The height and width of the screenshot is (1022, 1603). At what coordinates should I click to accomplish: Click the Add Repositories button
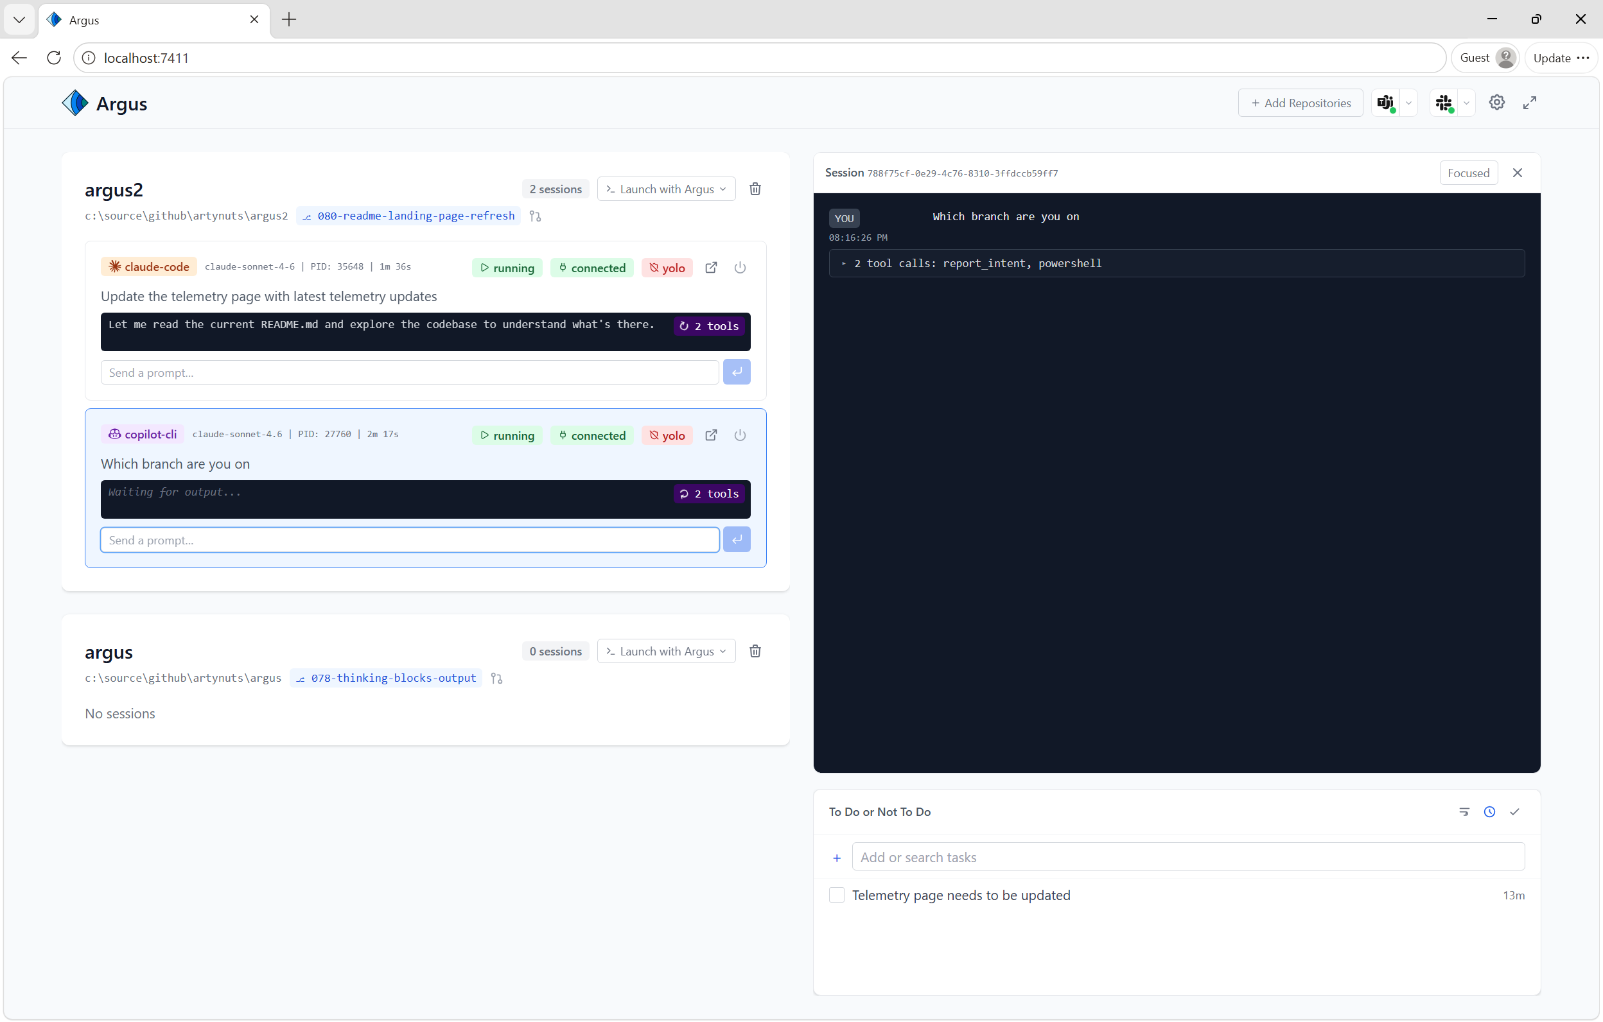(1301, 103)
